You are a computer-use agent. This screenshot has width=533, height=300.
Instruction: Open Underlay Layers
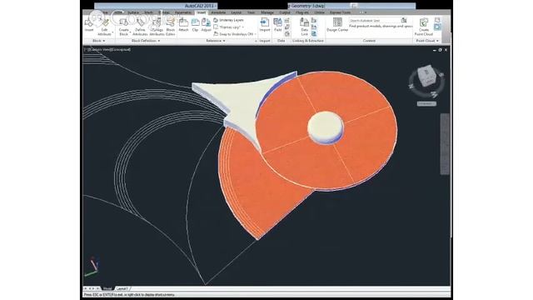coord(228,20)
